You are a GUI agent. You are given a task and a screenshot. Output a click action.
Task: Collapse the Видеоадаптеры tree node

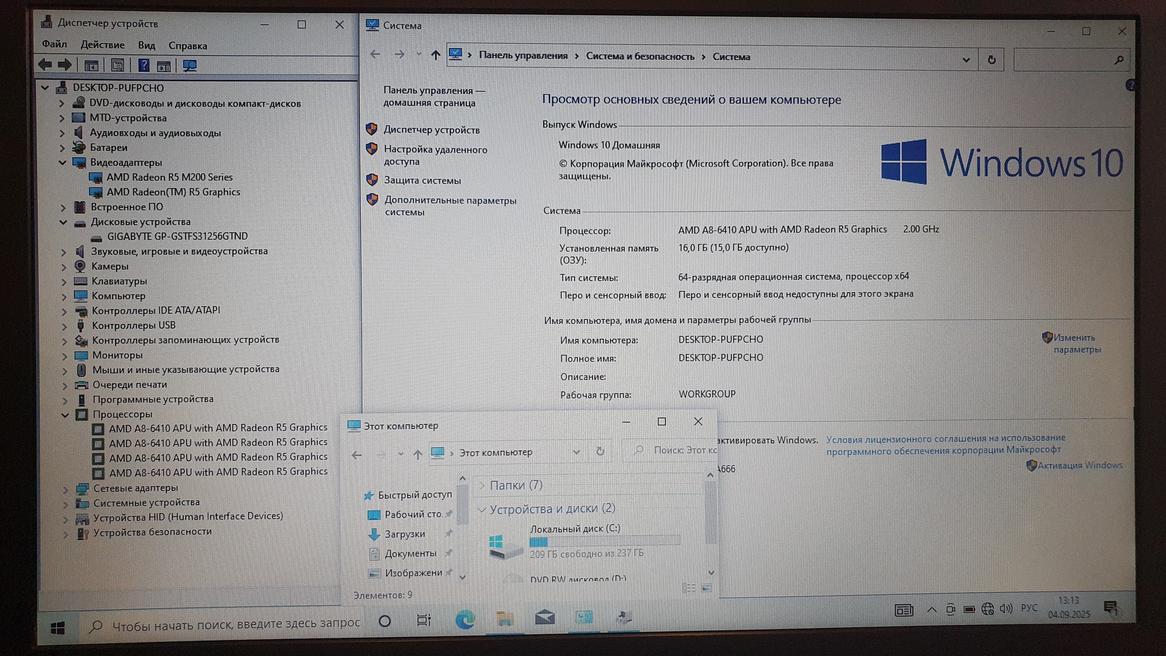tap(63, 163)
